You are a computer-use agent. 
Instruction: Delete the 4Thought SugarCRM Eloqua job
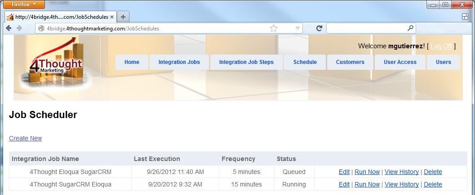coord(433,184)
